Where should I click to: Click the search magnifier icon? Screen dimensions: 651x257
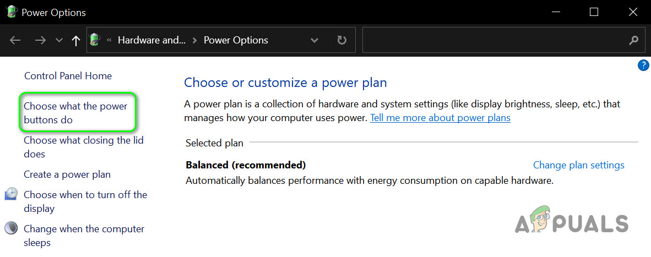pyautogui.click(x=633, y=40)
